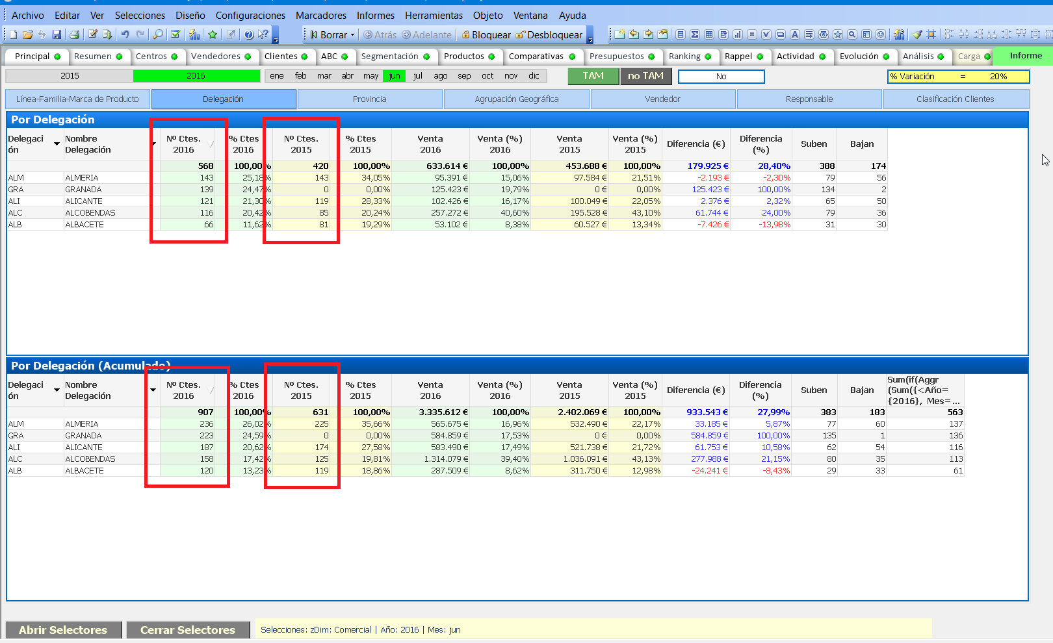Expand the main toolbar overflow options arrow

coord(276,35)
